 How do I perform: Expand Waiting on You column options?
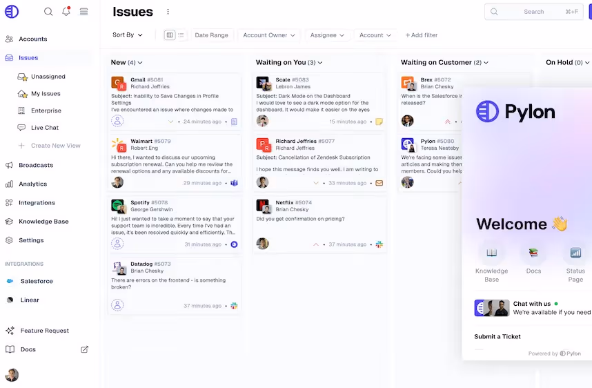(320, 63)
